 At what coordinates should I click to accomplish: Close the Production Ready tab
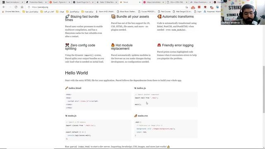tap(46, 2)
